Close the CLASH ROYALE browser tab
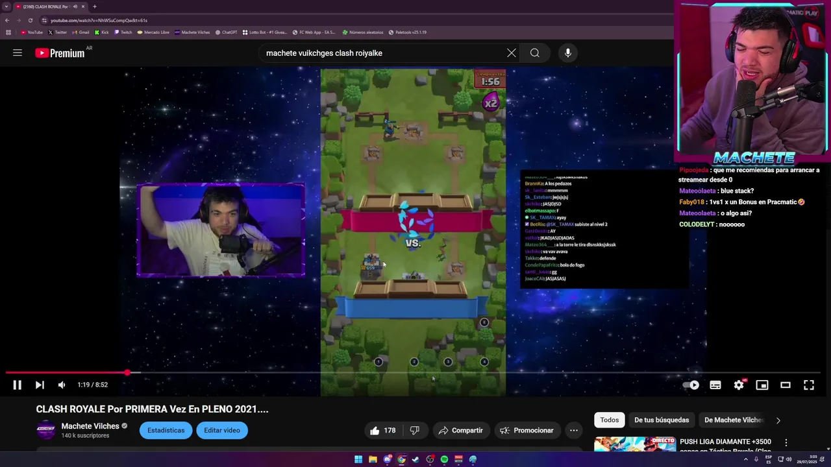 point(83,6)
